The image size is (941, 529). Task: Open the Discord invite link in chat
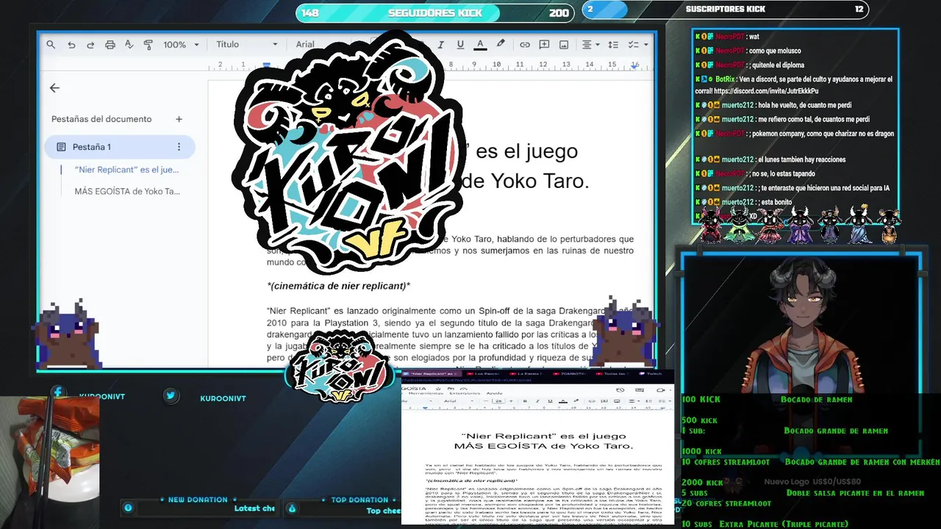[766, 92]
